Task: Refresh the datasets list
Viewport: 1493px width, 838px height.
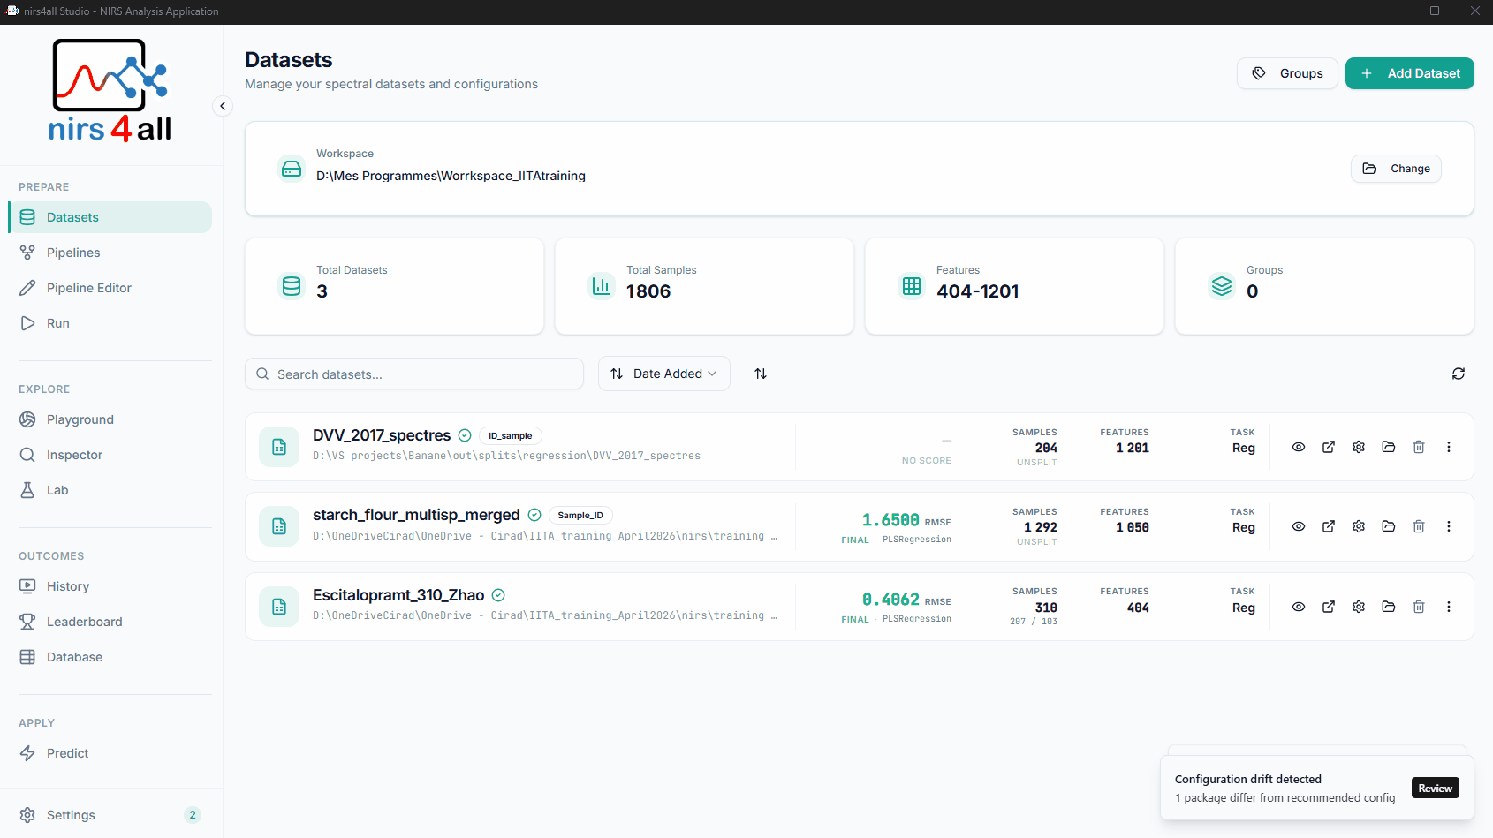Action: tap(1459, 374)
